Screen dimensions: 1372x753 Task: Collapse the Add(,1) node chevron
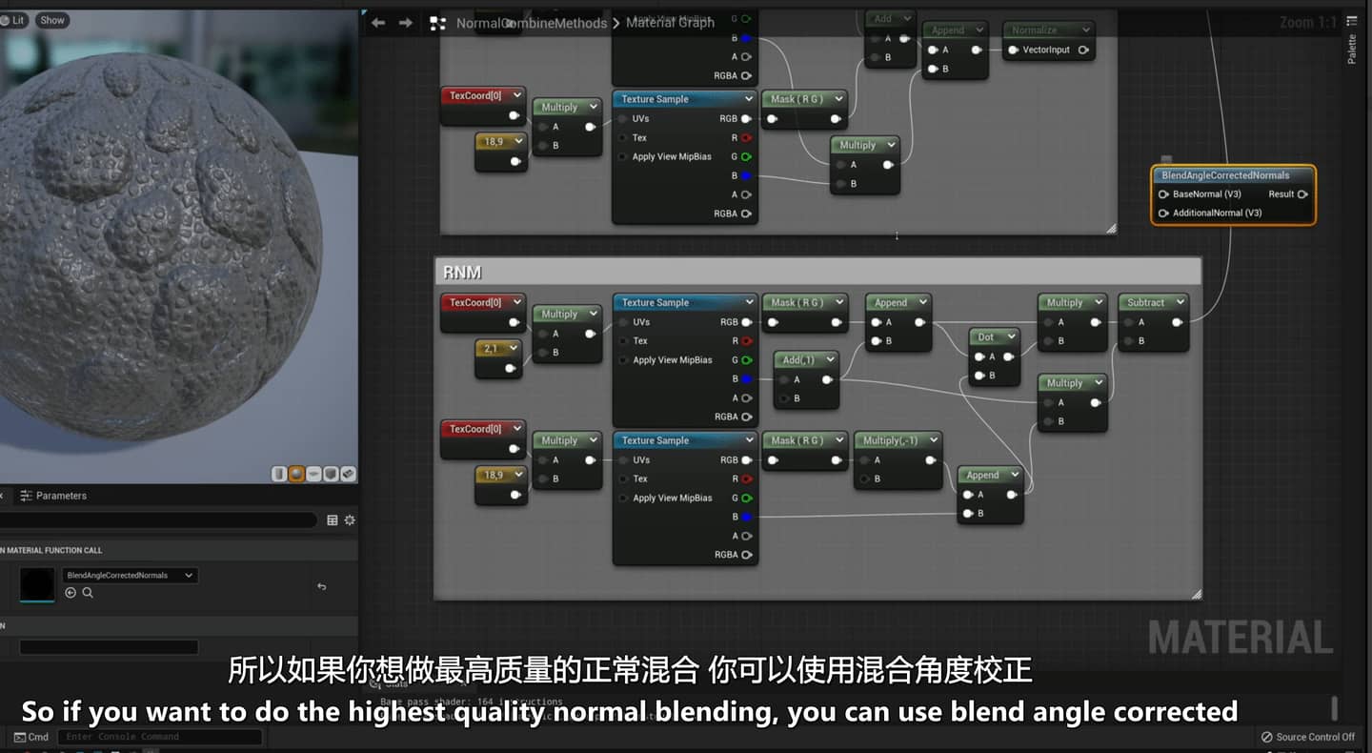830,359
